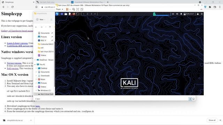Open Linux Library version link
Screen dimensions: 223x125
point(17,43)
